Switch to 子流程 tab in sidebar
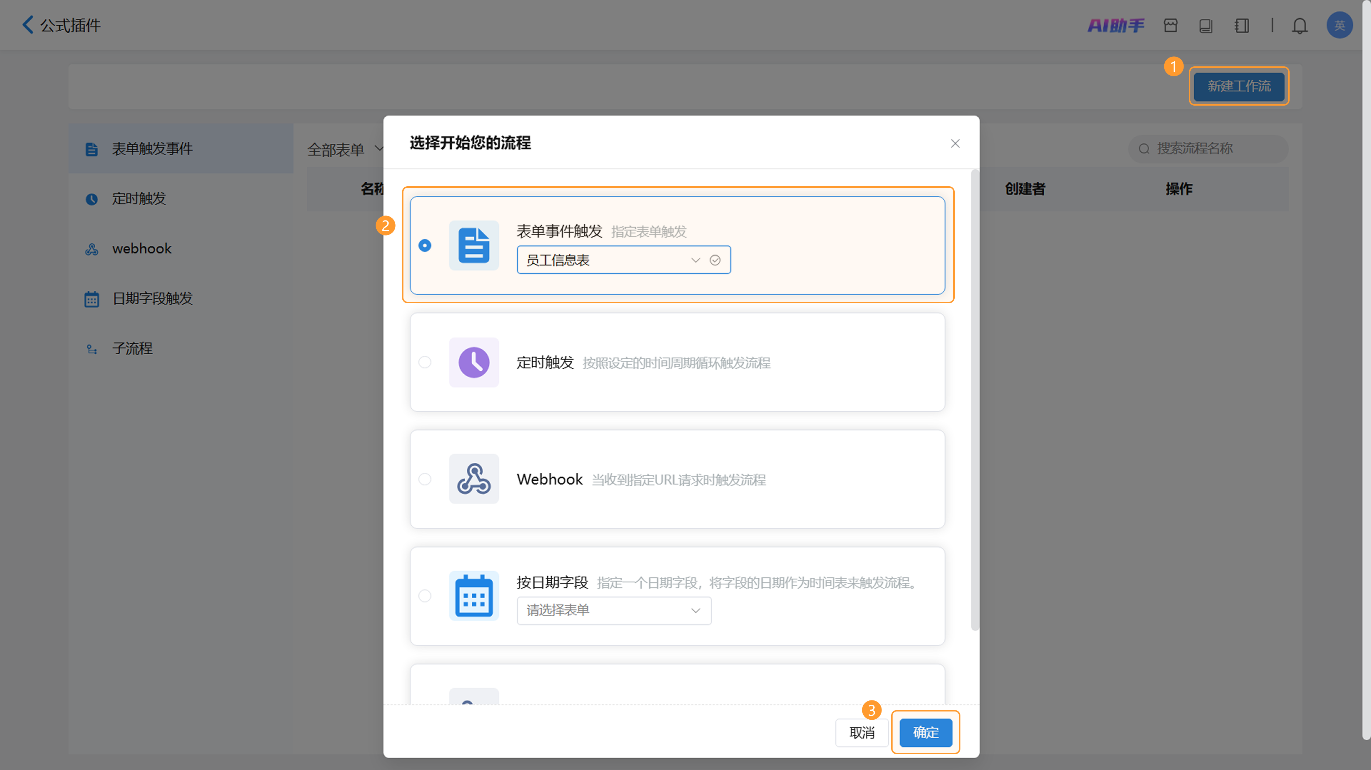Viewport: 1371px width, 770px height. [x=181, y=349]
